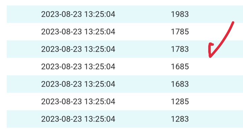
Task: Click the time 13:25:04 beside value 1683
Action: [100, 84]
